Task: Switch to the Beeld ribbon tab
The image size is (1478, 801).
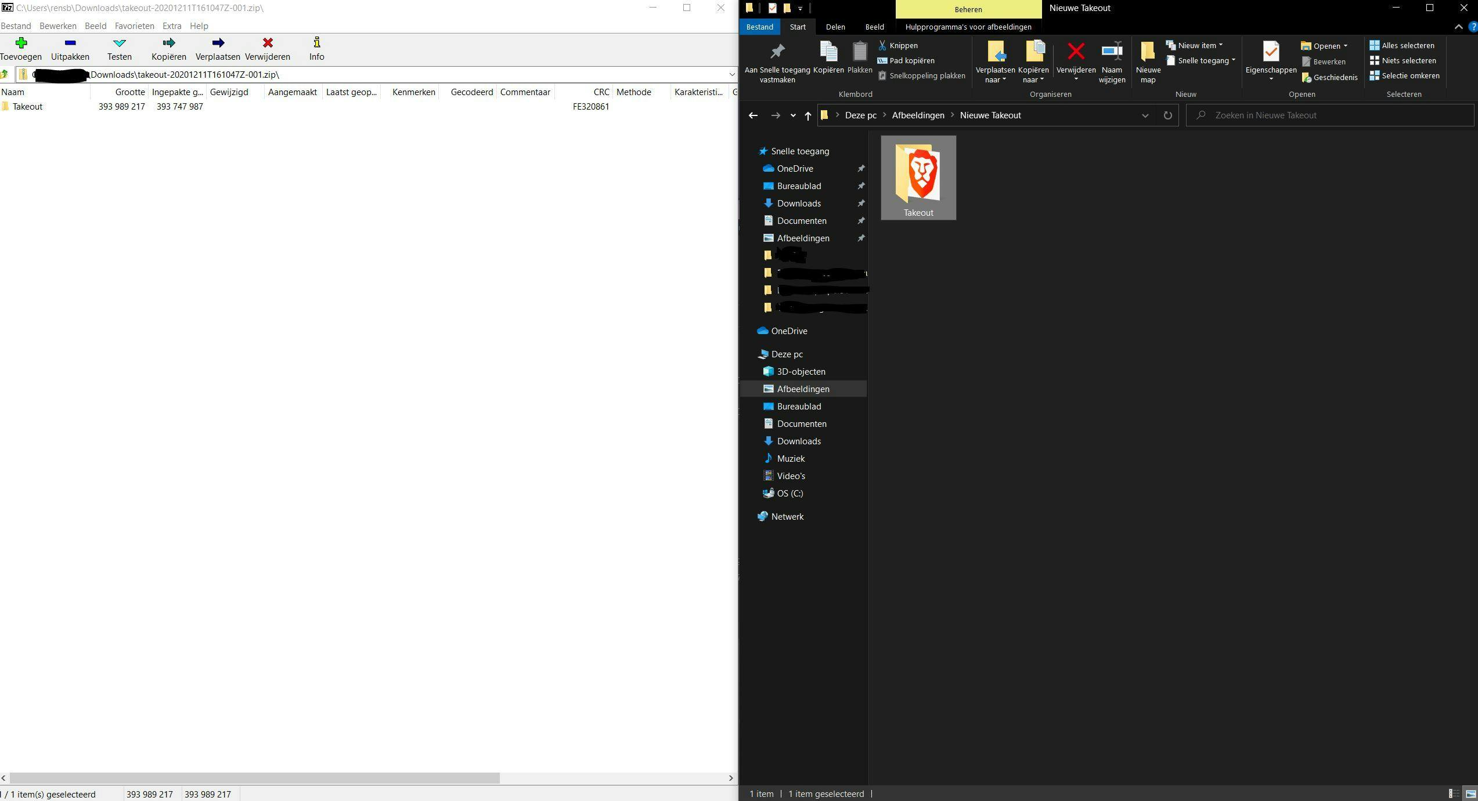Action: click(874, 27)
